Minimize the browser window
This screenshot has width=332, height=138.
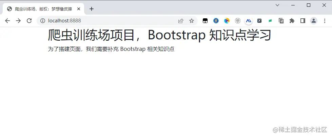coord(293,5)
